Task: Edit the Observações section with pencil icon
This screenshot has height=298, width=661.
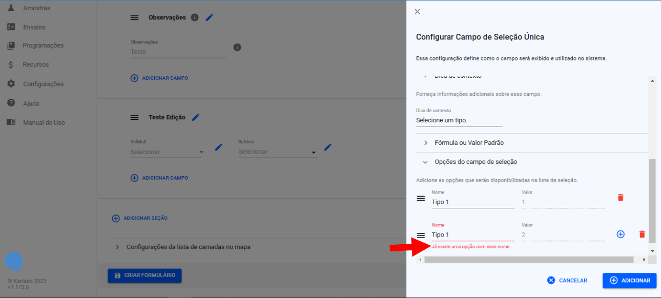Action: [x=209, y=17]
